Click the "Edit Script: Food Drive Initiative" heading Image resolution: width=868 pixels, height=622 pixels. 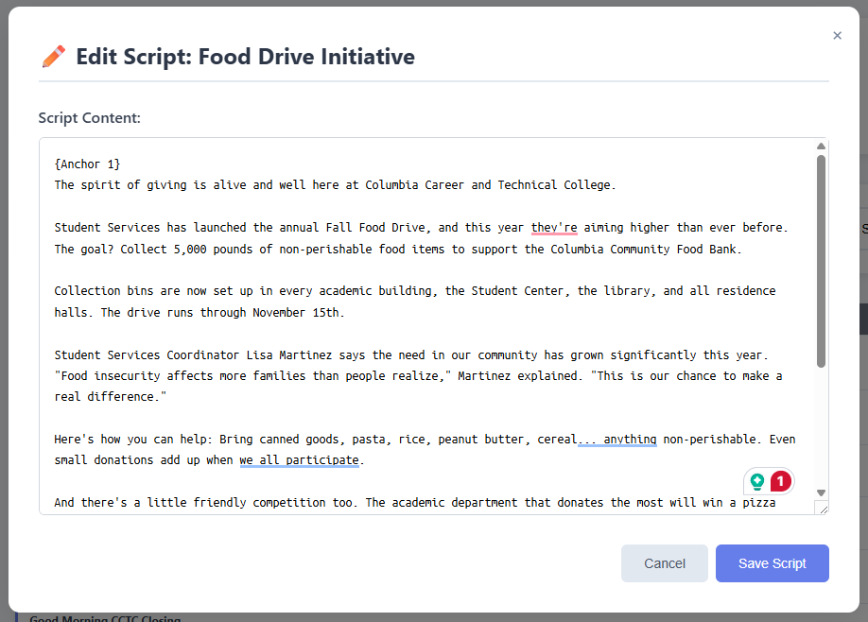245,57
